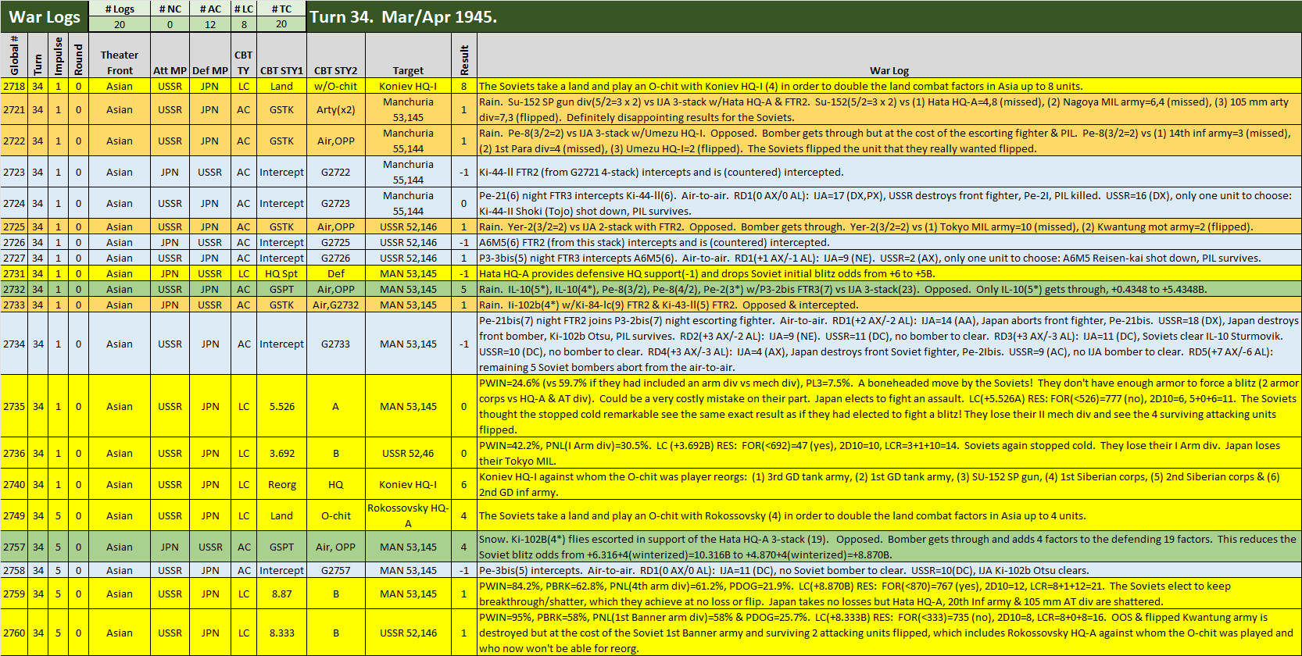The width and height of the screenshot is (1302, 656).
Task: Select the "5.526" combat odds cell
Action: (x=281, y=406)
